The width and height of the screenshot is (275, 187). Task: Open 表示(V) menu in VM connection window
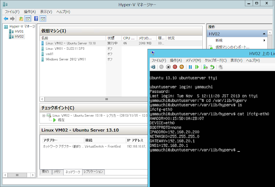pyautogui.click(x=236, y=60)
